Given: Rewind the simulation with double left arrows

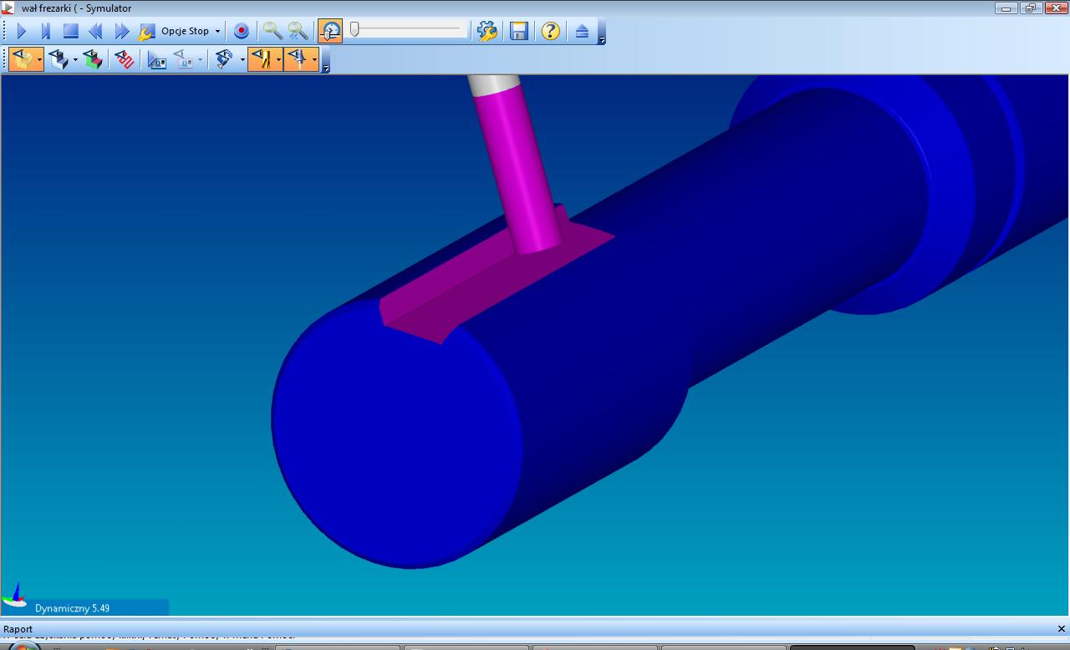Looking at the screenshot, I should point(95,32).
